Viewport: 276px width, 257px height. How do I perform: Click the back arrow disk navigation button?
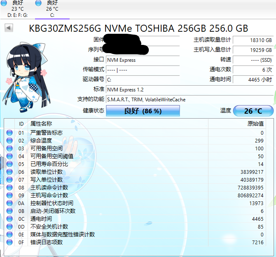tap(9, 28)
